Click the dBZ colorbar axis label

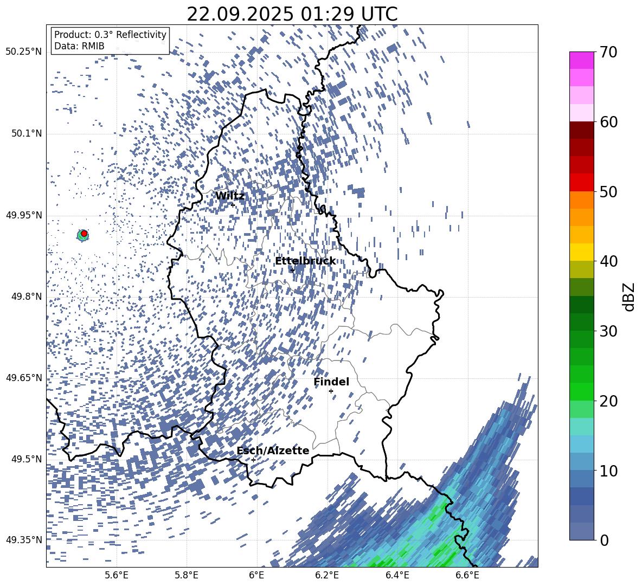pos(630,297)
